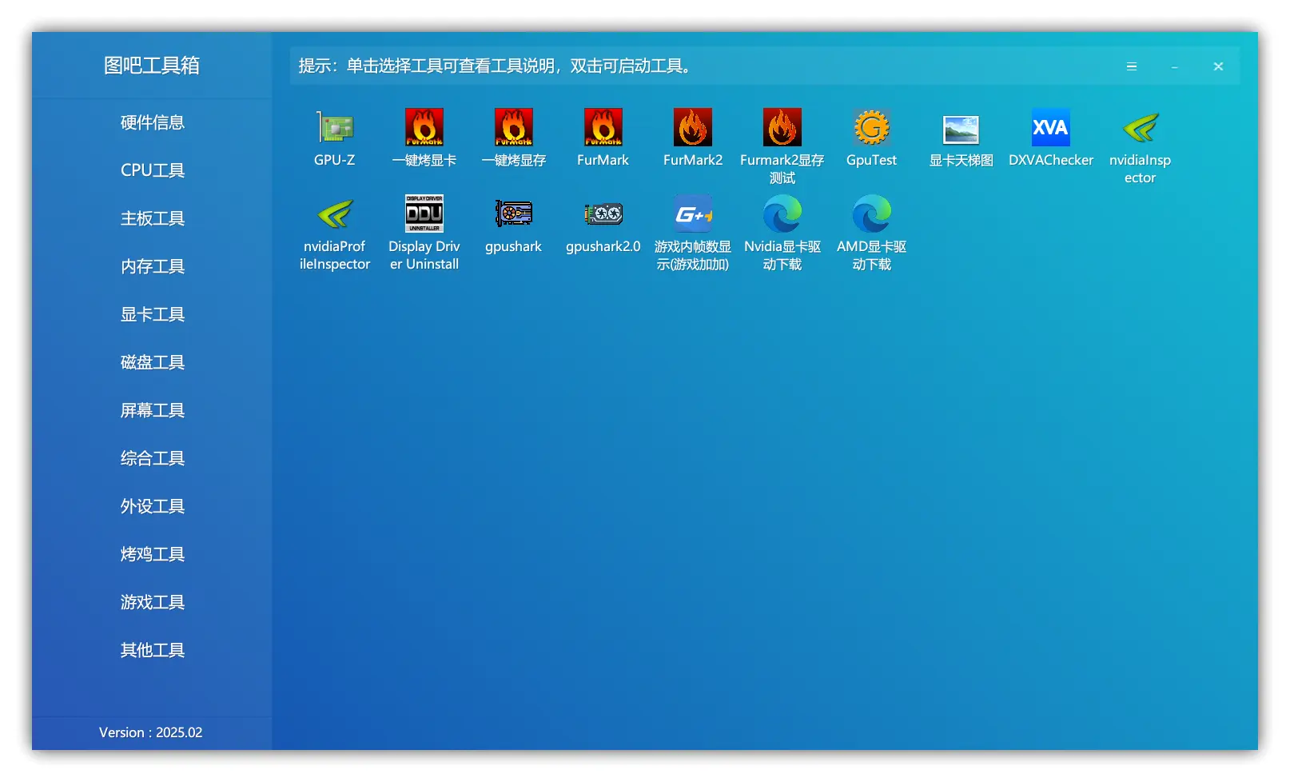The height and width of the screenshot is (782, 1290).
Task: Select the DXVAChecker icon
Action: (x=1051, y=128)
